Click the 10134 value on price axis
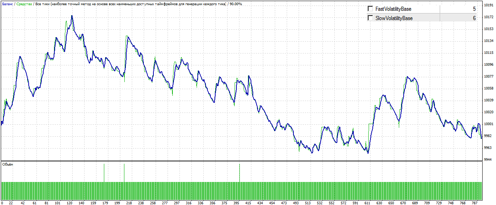The height and width of the screenshot is (205, 496). pyautogui.click(x=489, y=41)
